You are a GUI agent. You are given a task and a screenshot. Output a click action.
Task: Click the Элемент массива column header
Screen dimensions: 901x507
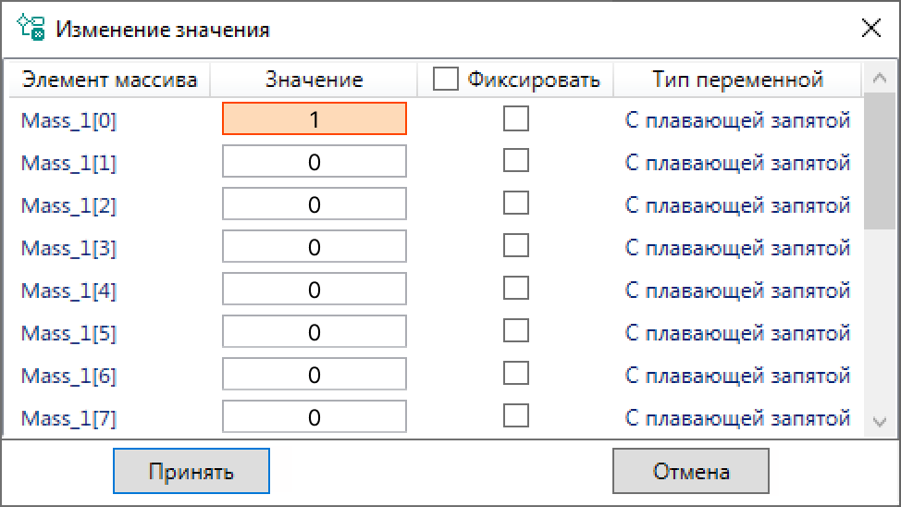click(109, 80)
